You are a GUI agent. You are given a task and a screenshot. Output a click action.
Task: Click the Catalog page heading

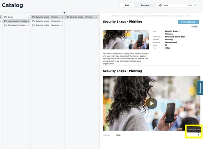click(12, 5)
